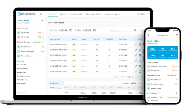Screen dimensions: 184x109
Task: Open the Mike ABCLast user menu
Action: (142, 14)
